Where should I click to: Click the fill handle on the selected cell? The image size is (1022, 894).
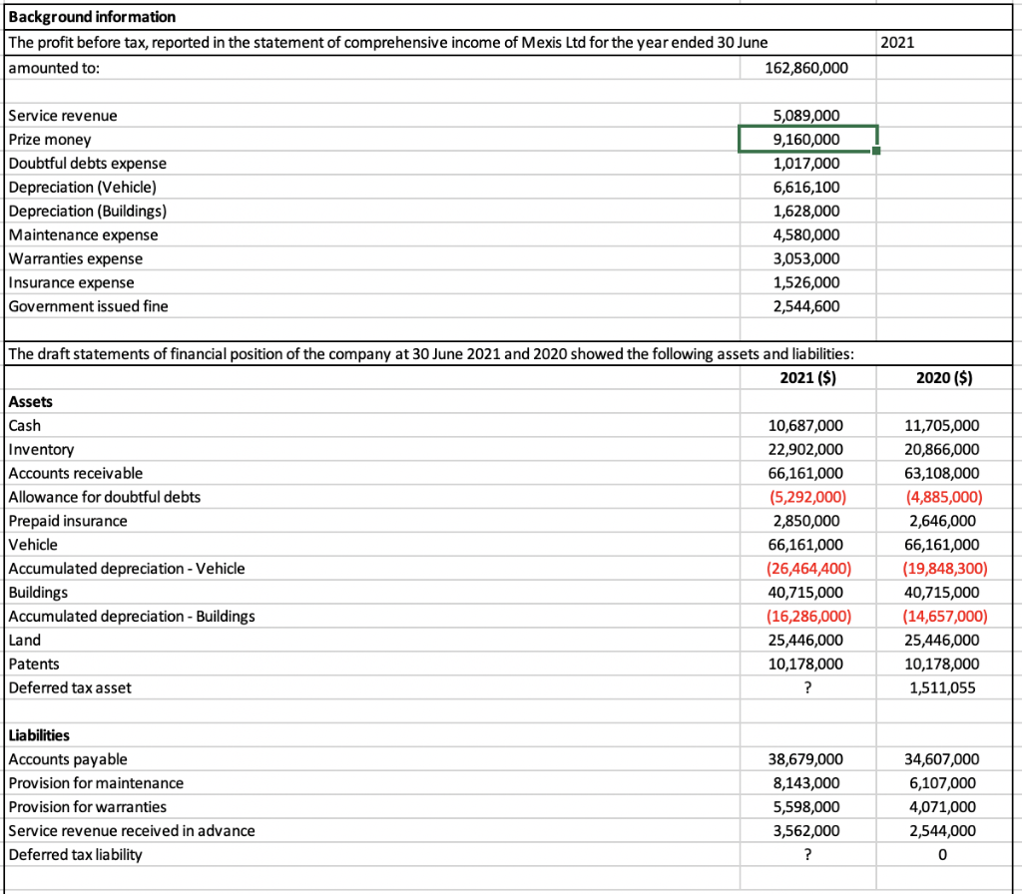(x=878, y=152)
